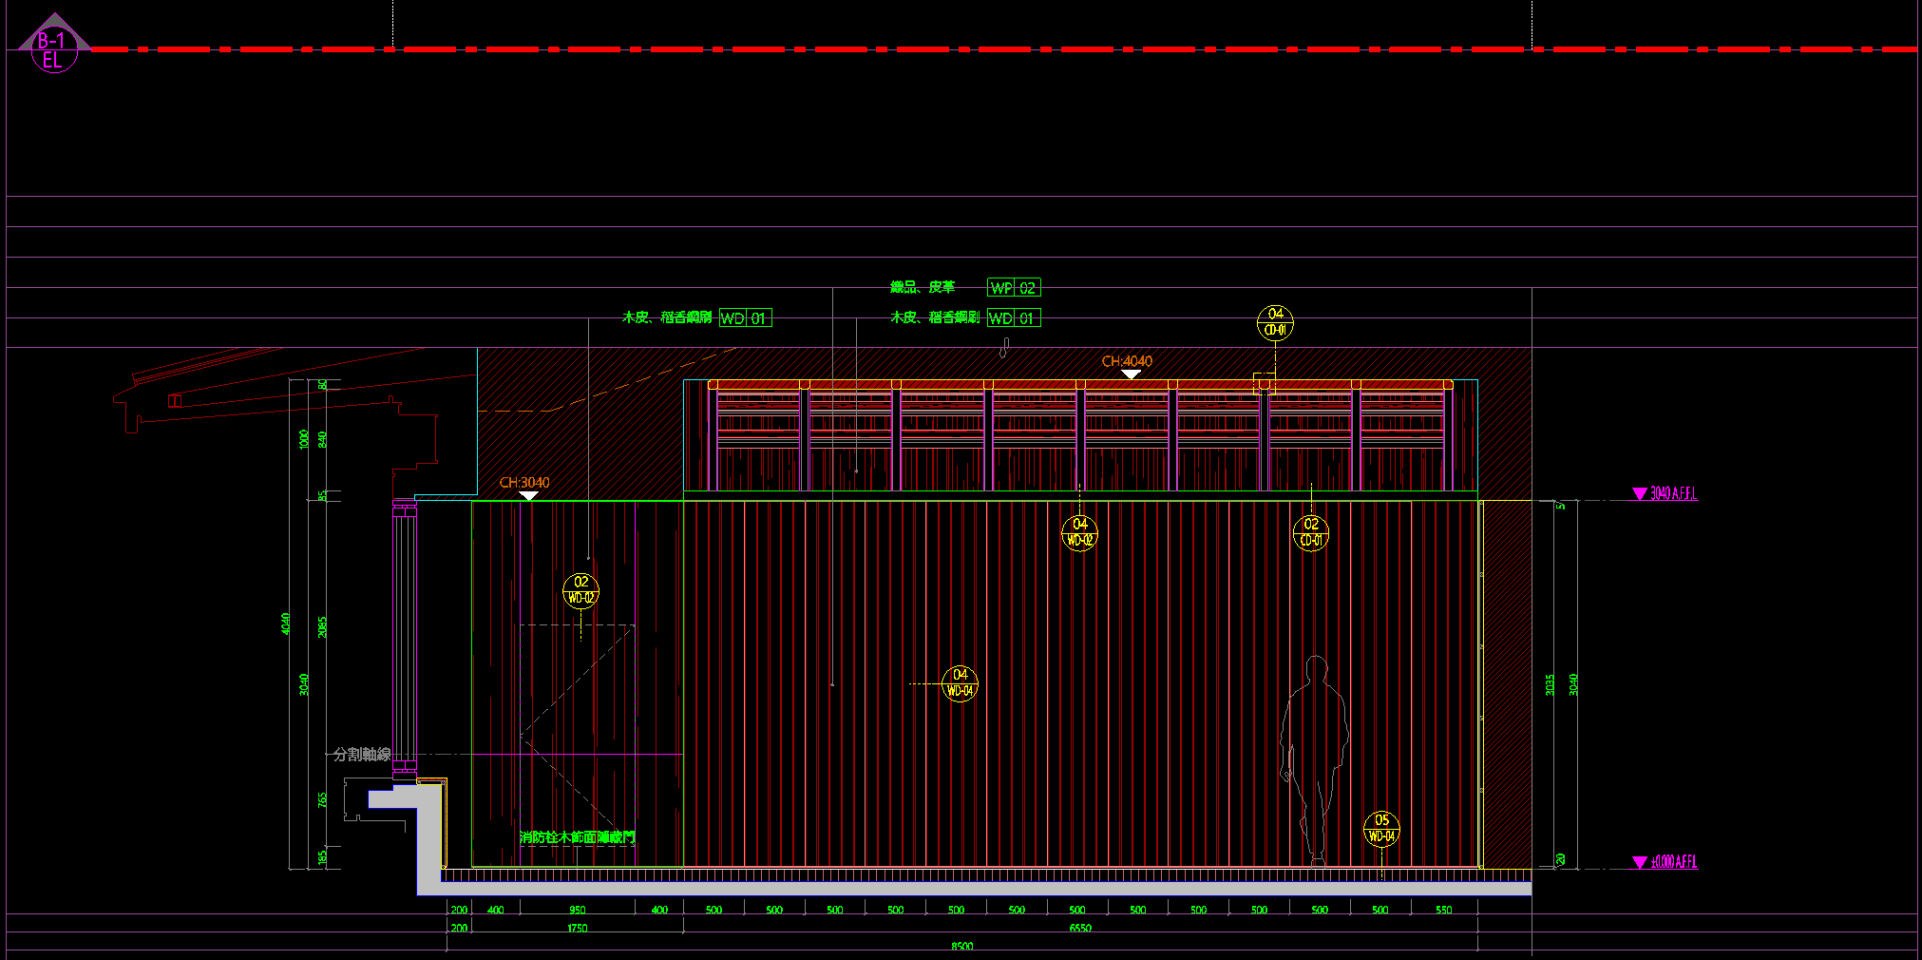Click the 6550 dimension value

1080,929
